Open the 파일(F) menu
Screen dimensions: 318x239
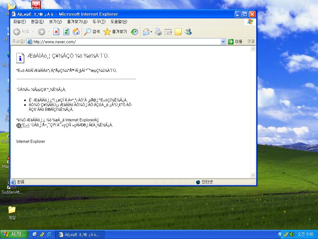pos(20,22)
